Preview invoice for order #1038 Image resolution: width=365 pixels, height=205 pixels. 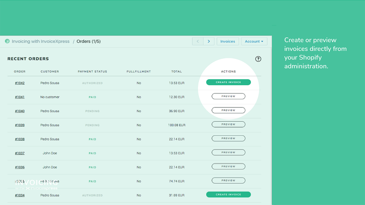click(x=229, y=138)
